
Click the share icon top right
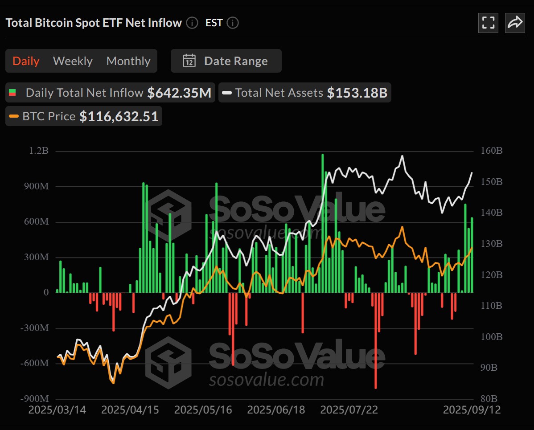click(515, 23)
